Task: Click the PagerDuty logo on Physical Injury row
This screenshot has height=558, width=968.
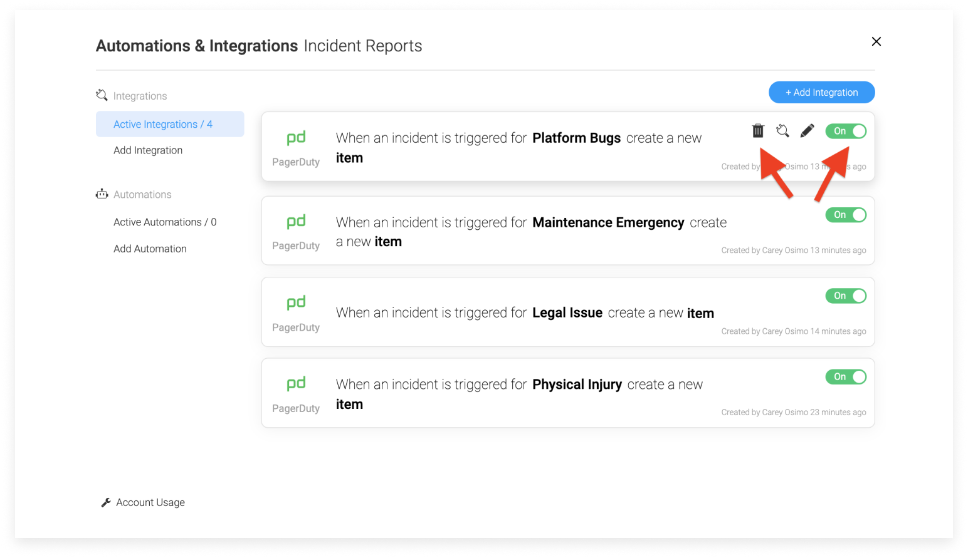Action: 296,391
